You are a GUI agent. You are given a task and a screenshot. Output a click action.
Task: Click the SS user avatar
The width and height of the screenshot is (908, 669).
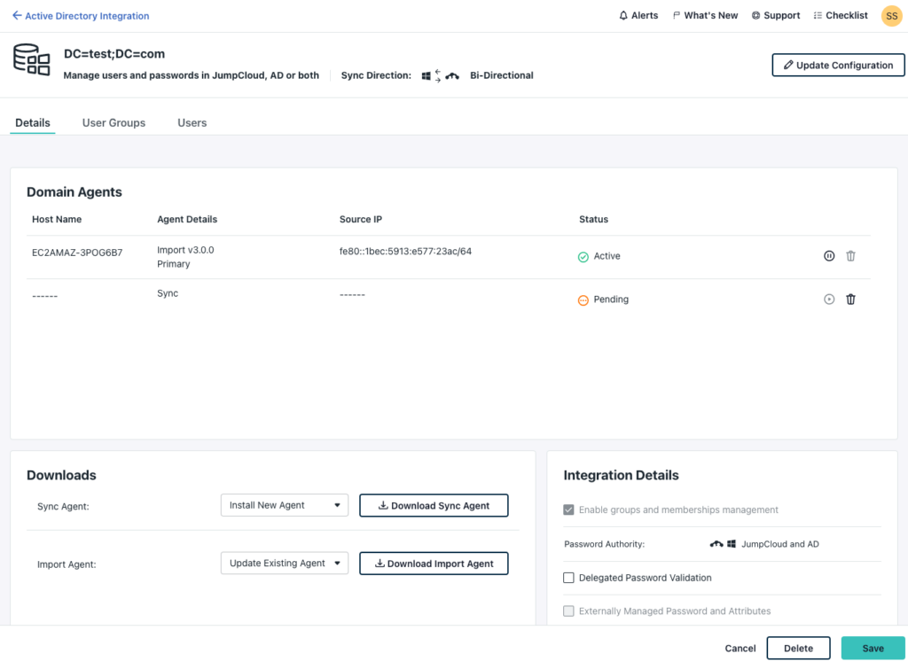(x=891, y=16)
